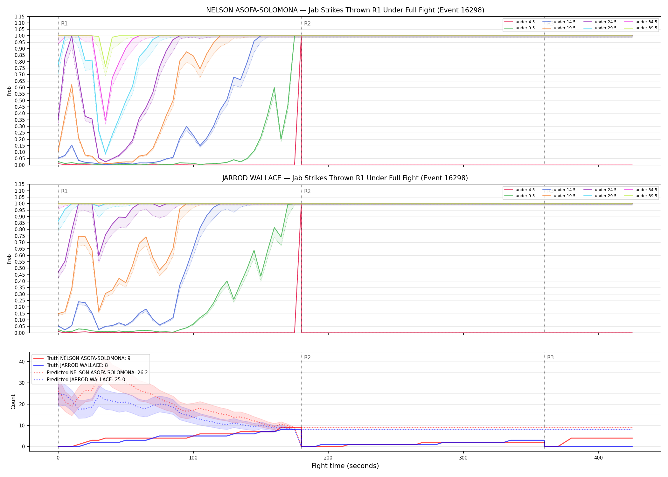
Task: Click the count axis tick label '40'
Action: [x=22, y=362]
